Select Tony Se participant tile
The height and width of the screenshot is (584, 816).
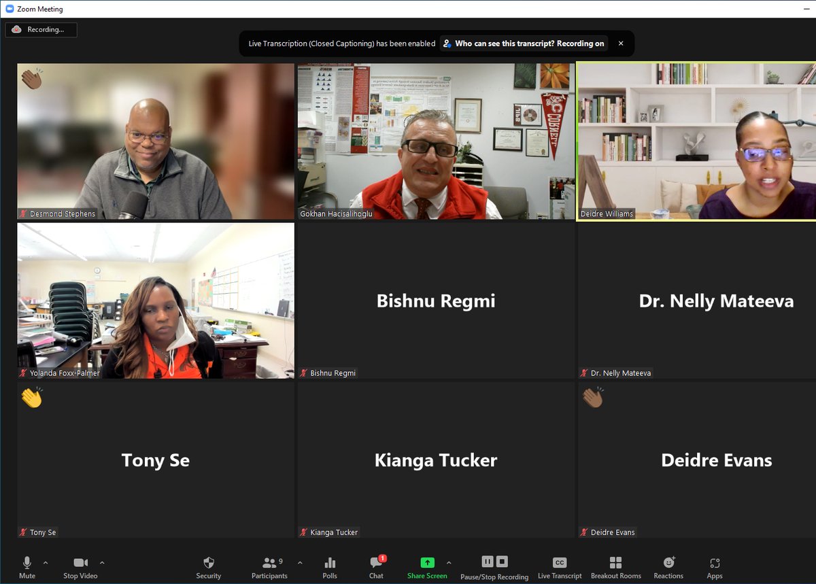point(156,460)
